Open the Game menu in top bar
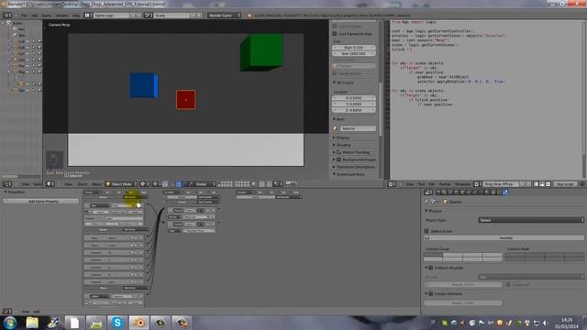Image resolution: width=587 pixels, height=330 pixels. (47, 16)
